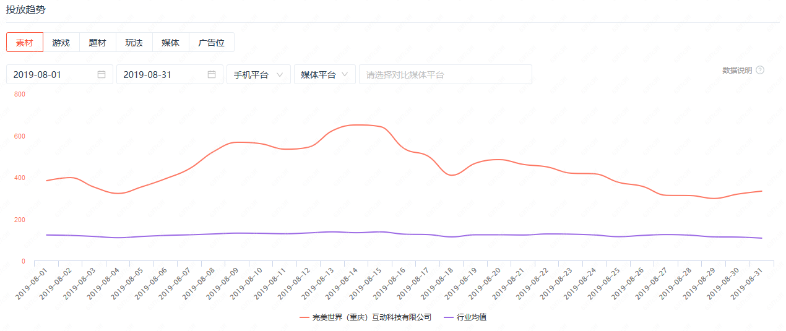The image size is (786, 331).
Task: Switch to the 素材 tab
Action: (25, 42)
